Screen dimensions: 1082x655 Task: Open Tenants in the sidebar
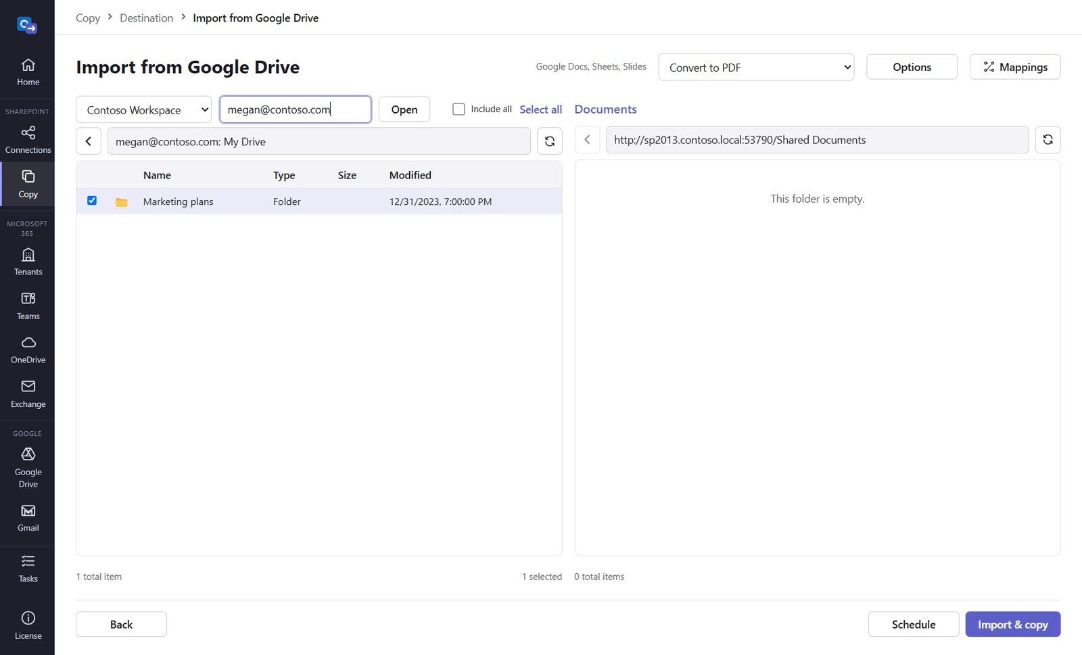tap(28, 262)
